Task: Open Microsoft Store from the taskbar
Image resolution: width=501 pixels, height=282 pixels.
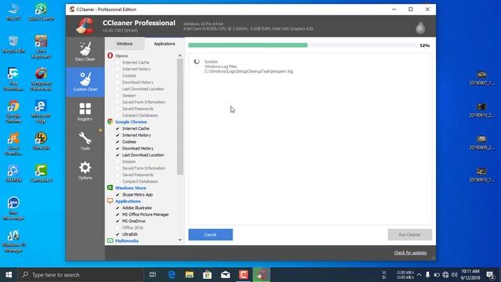Action: [207, 275]
